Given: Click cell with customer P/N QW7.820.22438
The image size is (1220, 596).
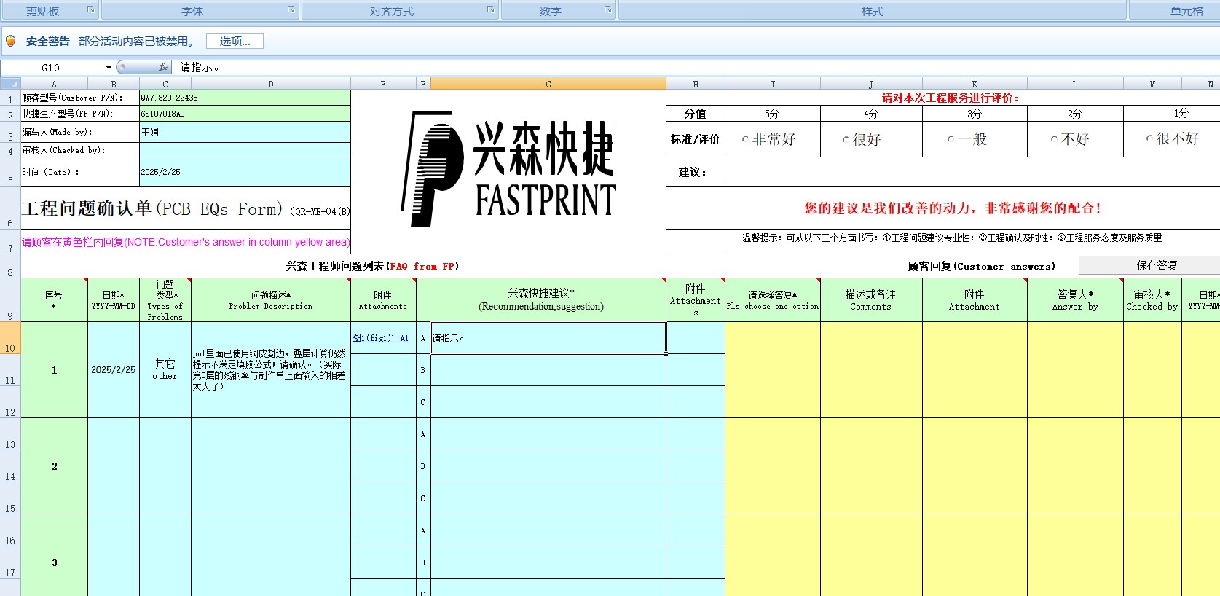Looking at the screenshot, I should click(245, 98).
